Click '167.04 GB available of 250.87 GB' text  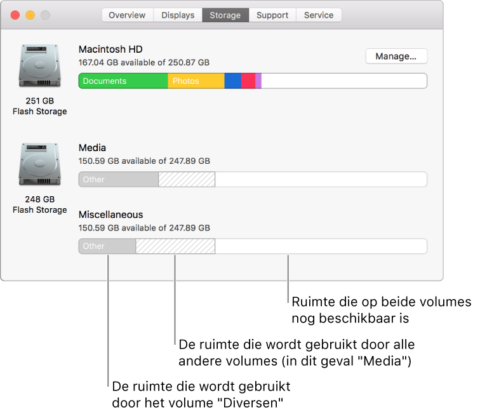tap(144, 62)
